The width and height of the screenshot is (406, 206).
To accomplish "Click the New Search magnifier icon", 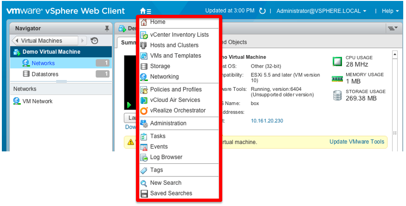I will click(144, 183).
